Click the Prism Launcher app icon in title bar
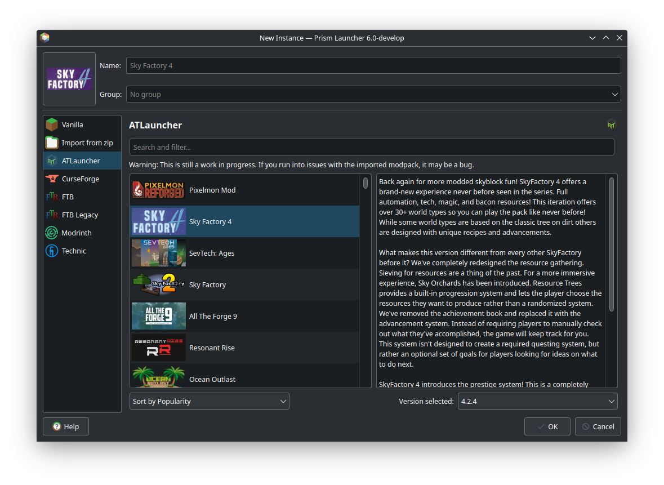This screenshot has height=485, width=664. pos(45,38)
